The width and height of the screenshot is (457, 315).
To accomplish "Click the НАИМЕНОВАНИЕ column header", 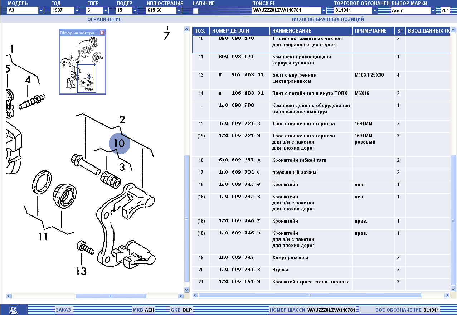I will pos(311,31).
